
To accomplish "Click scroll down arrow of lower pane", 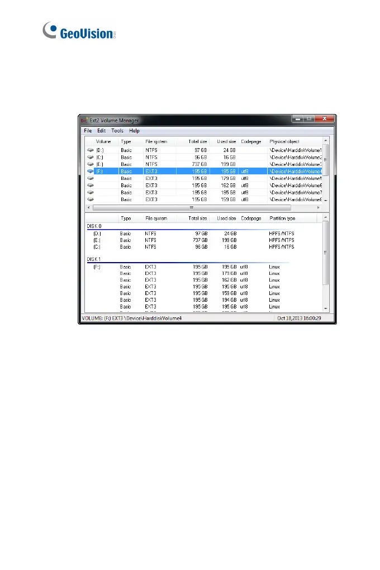I will pyautogui.click(x=325, y=308).
